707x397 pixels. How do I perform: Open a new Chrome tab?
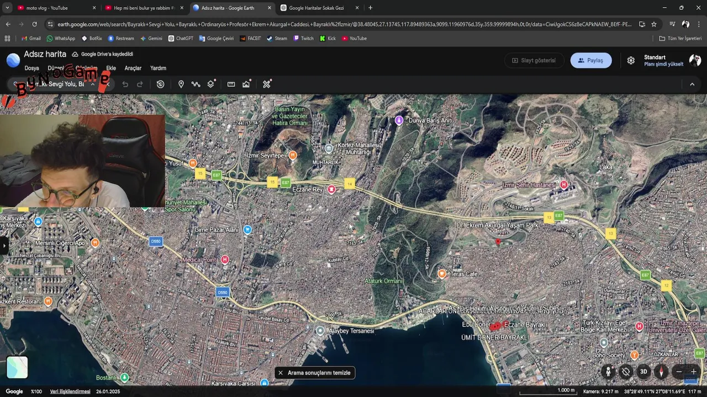370,8
